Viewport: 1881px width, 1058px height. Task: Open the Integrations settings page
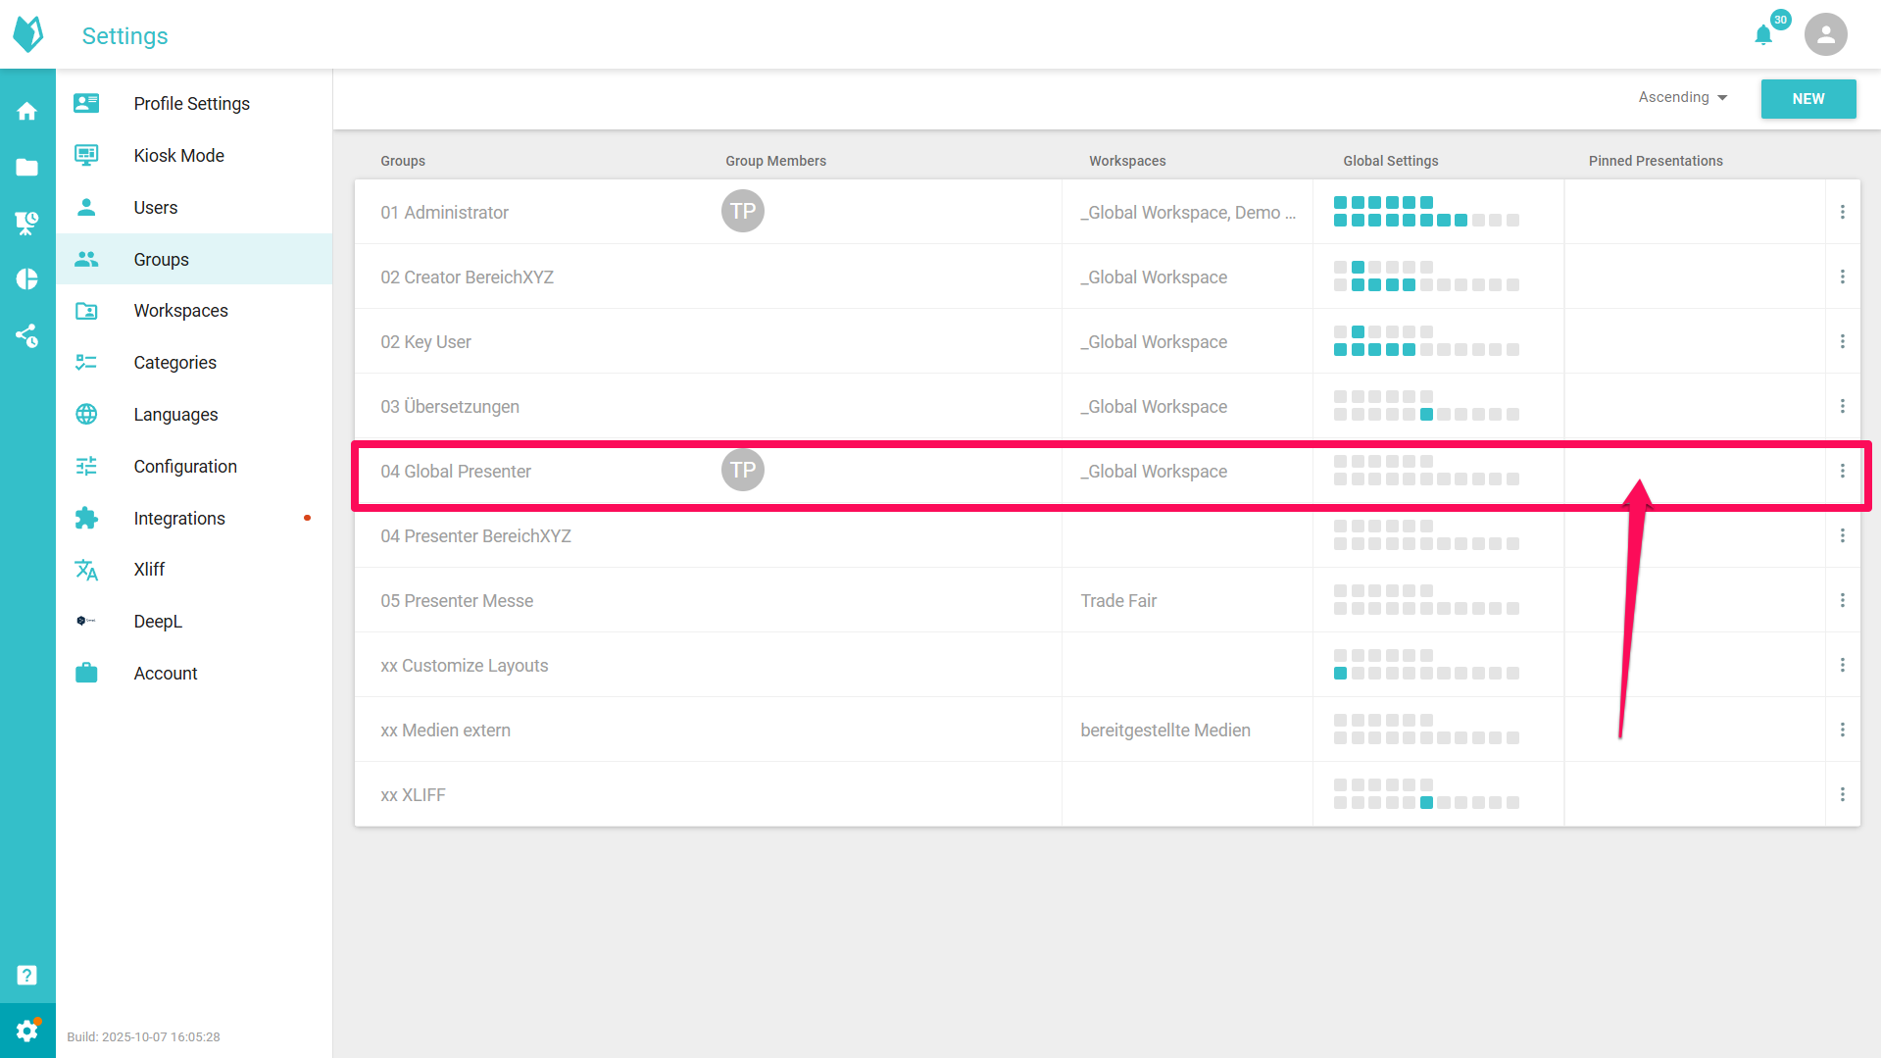179,519
